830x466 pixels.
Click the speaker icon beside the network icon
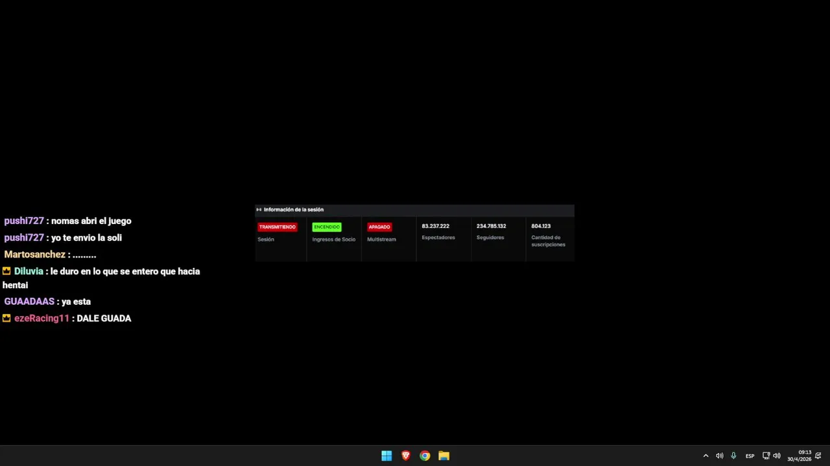coord(777,456)
